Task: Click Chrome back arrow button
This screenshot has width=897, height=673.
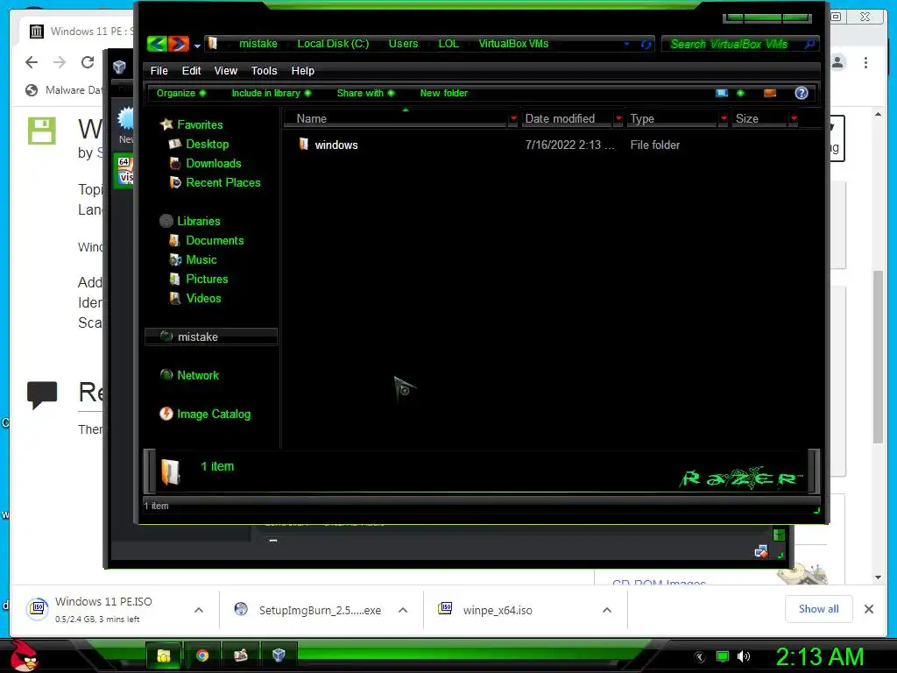Action: pos(32,62)
